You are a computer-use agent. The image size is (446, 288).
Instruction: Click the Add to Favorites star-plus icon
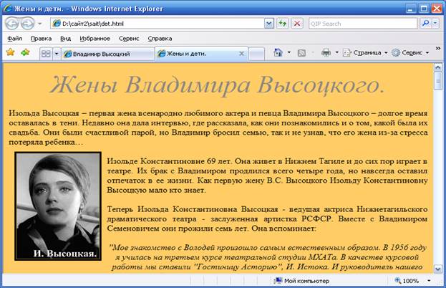(x=26, y=53)
